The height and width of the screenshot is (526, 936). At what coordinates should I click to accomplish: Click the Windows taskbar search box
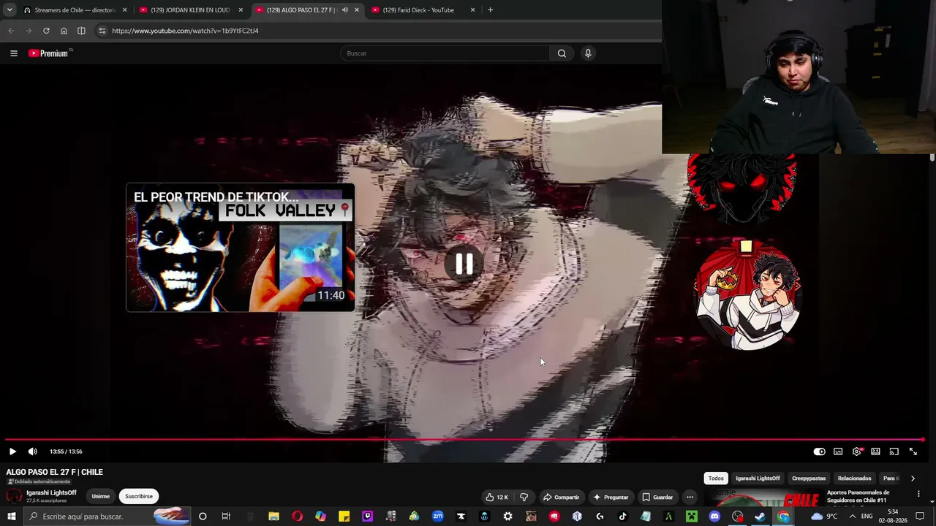click(x=107, y=517)
